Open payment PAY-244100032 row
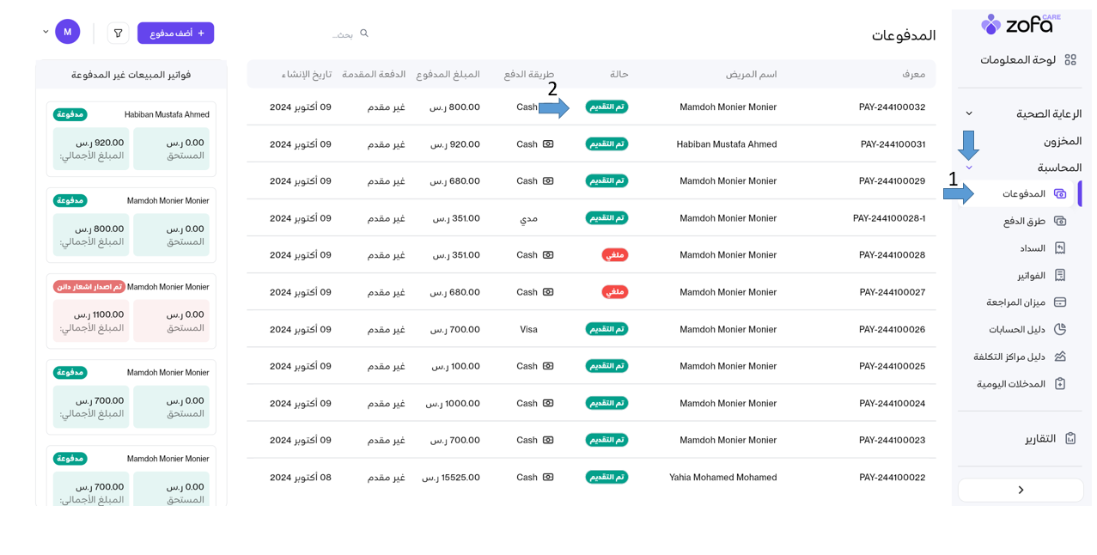The image size is (1097, 555). 892,107
